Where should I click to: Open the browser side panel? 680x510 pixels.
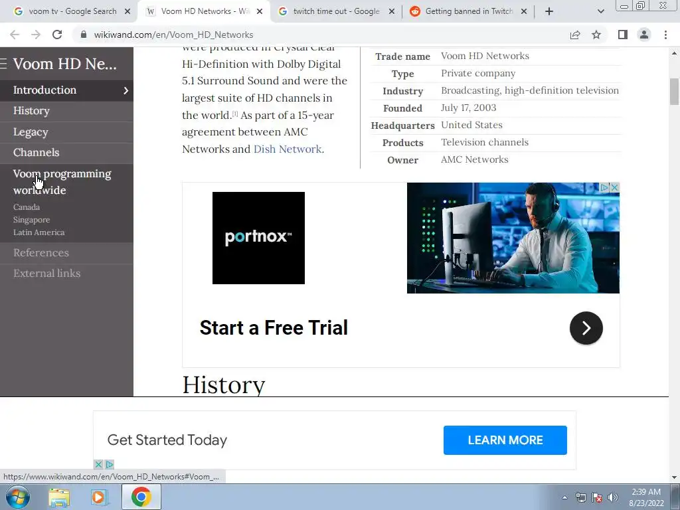(x=623, y=35)
